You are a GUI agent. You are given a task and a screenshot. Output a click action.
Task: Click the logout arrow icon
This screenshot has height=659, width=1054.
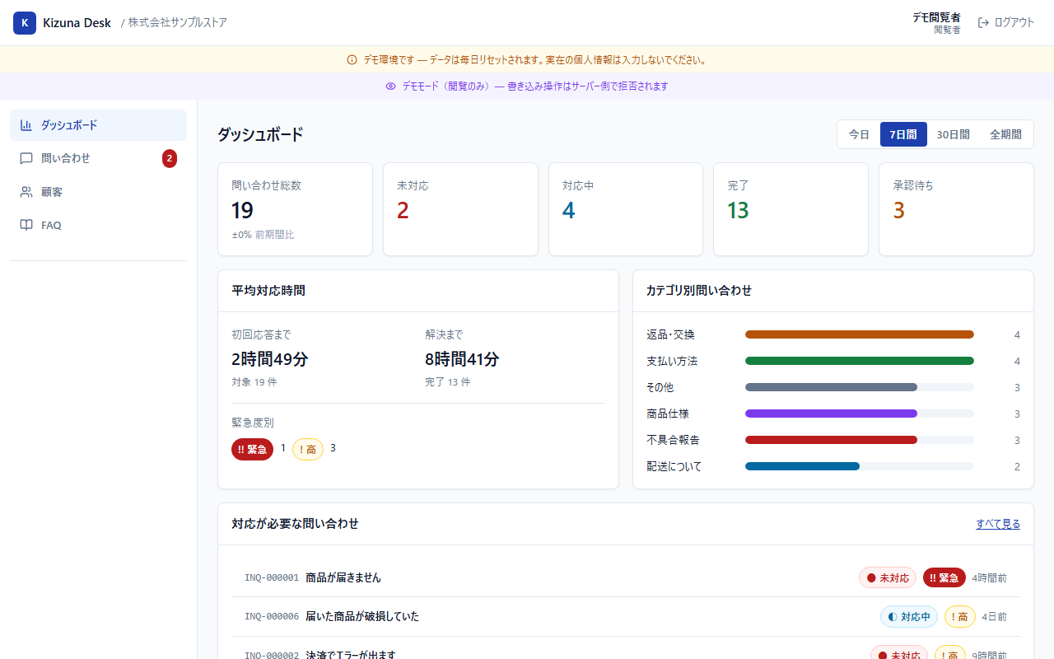[x=983, y=23]
